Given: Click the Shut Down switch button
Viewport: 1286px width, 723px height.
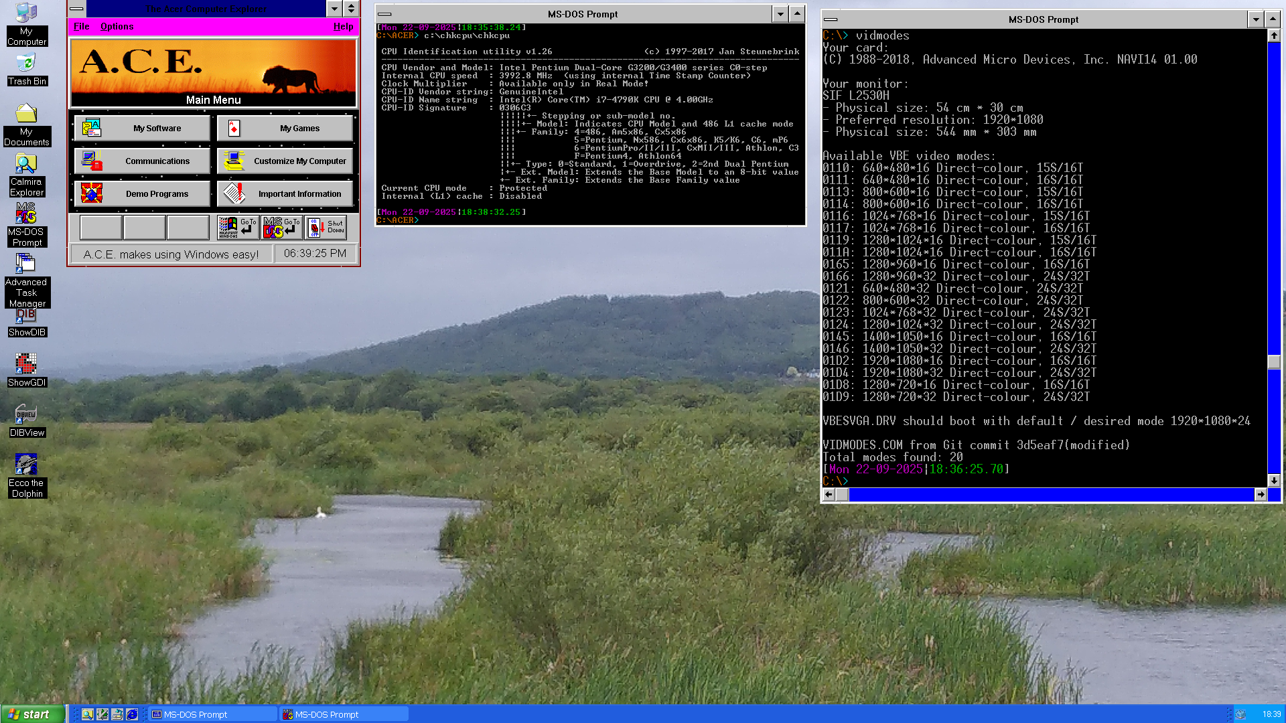Looking at the screenshot, I should click(x=326, y=228).
